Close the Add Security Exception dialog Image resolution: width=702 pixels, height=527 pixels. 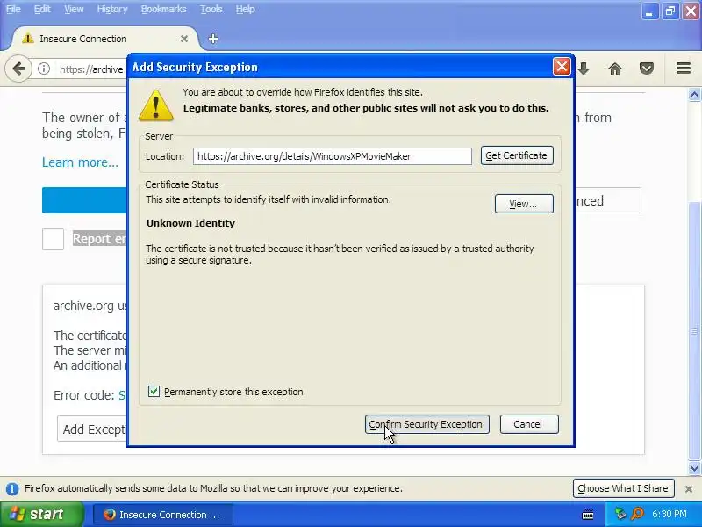(562, 67)
